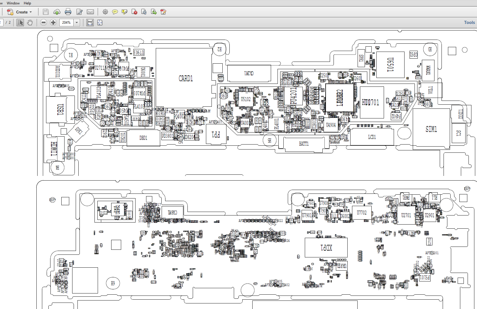The image size is (477, 309).
Task: Activate the Select text arrow tool
Action: tap(20, 23)
